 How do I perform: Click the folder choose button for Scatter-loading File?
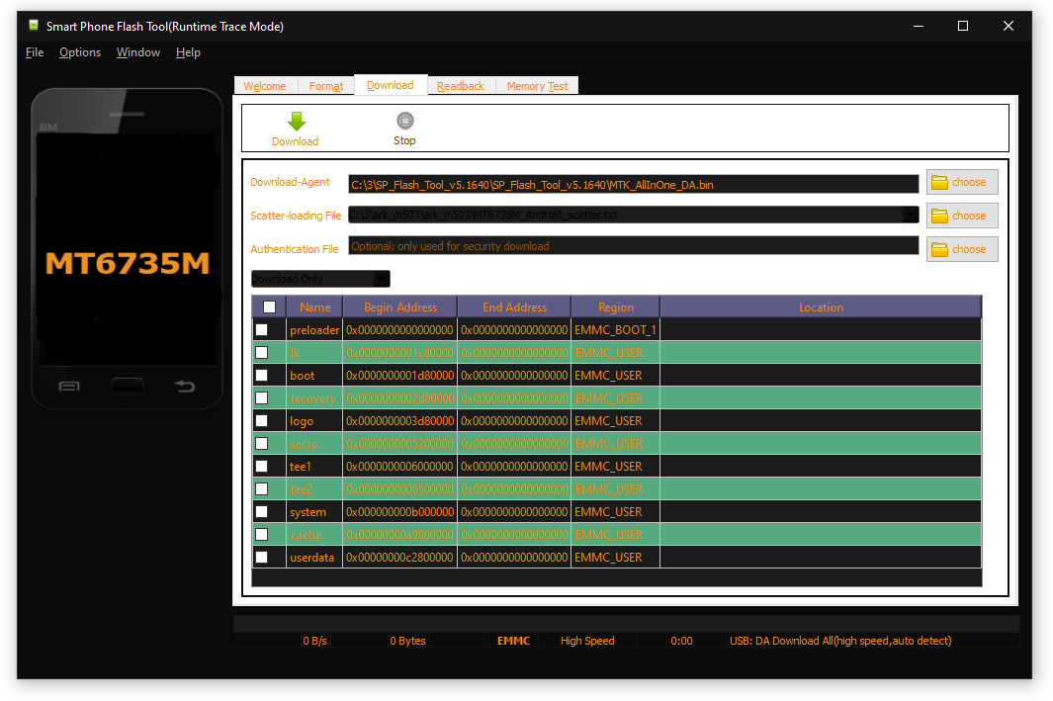coord(962,216)
